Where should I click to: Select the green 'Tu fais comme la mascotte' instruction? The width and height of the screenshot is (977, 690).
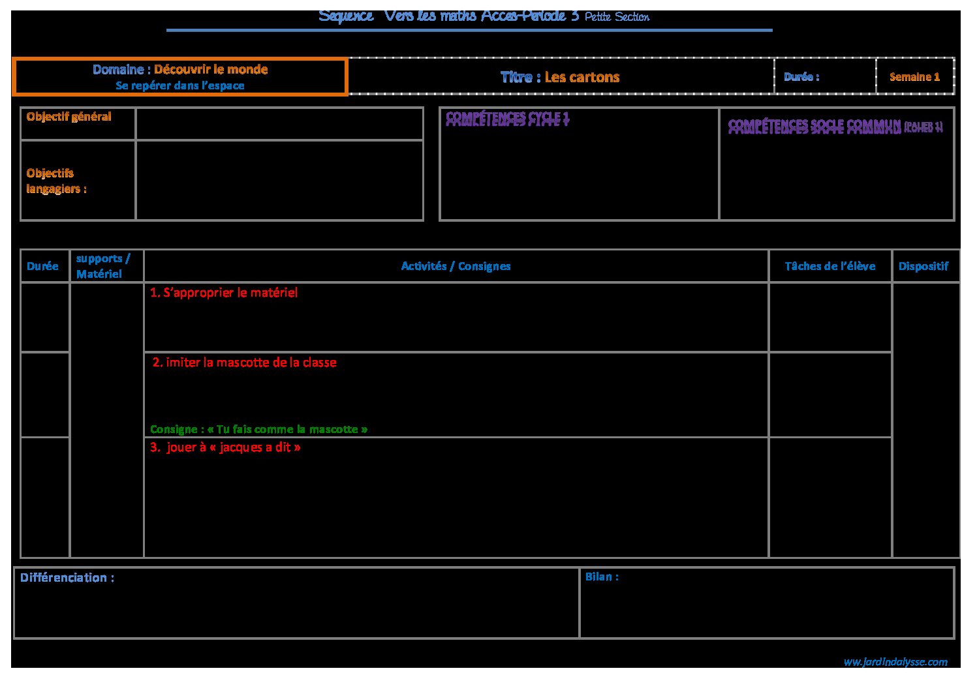tap(258, 429)
